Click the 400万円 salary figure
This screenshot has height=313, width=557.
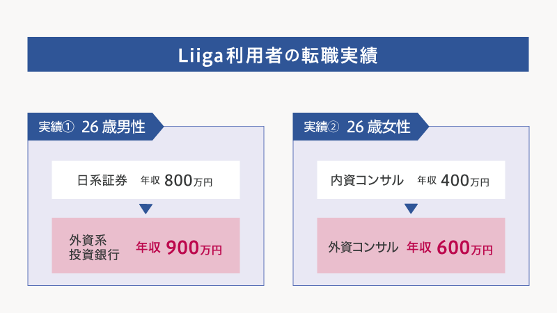(x=465, y=181)
